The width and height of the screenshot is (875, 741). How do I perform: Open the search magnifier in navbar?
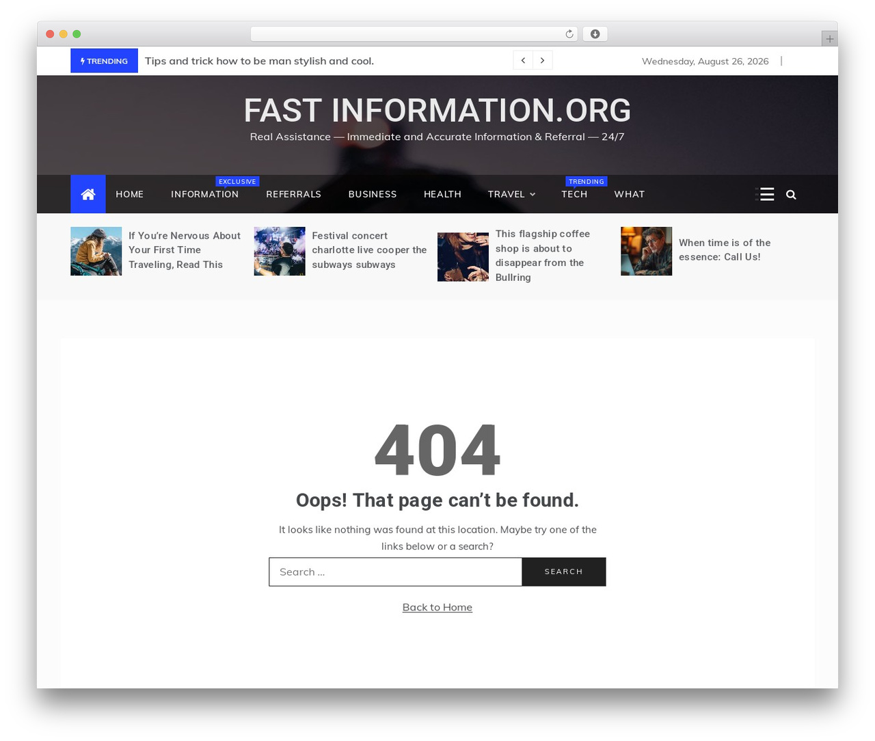[x=791, y=195]
